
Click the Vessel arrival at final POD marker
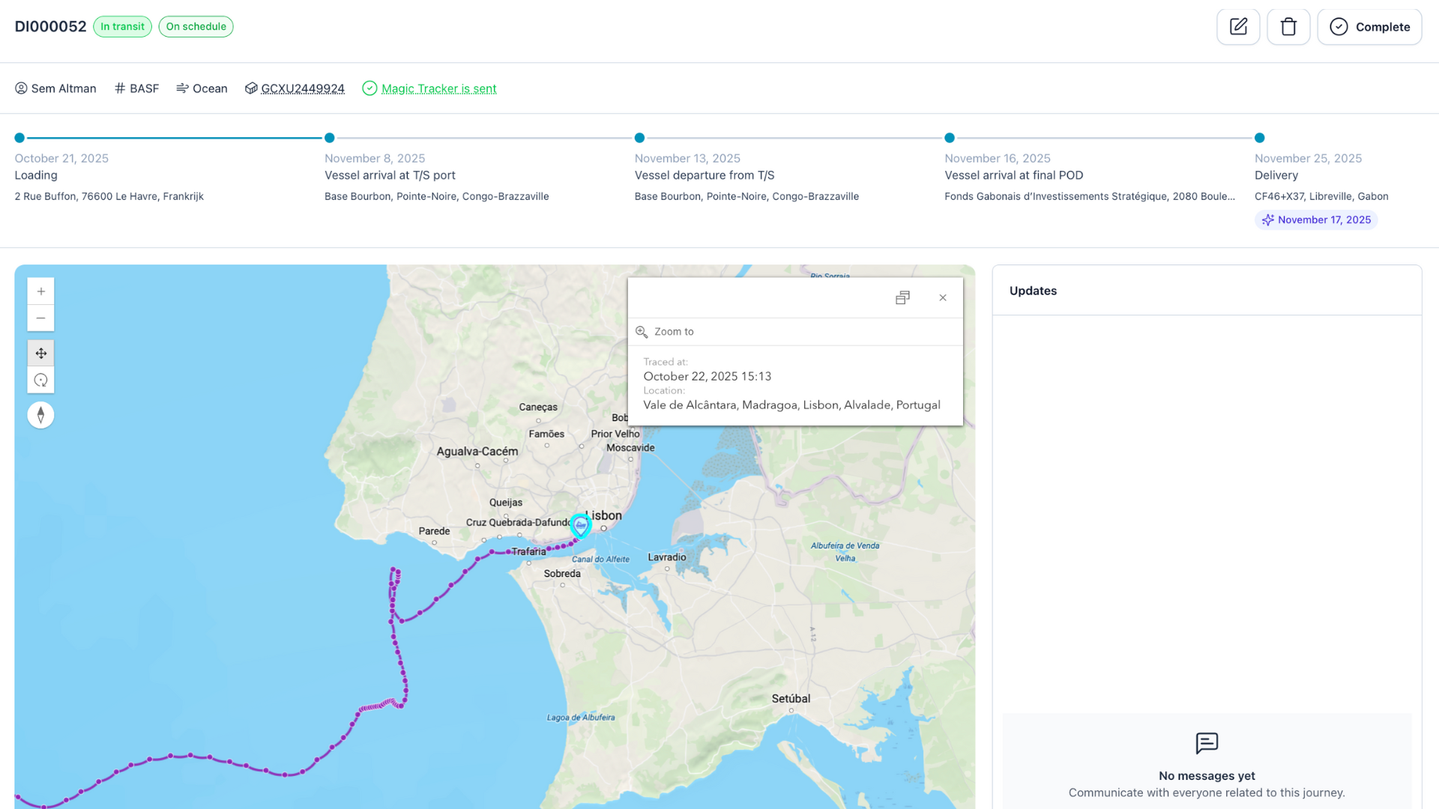pyautogui.click(x=950, y=138)
